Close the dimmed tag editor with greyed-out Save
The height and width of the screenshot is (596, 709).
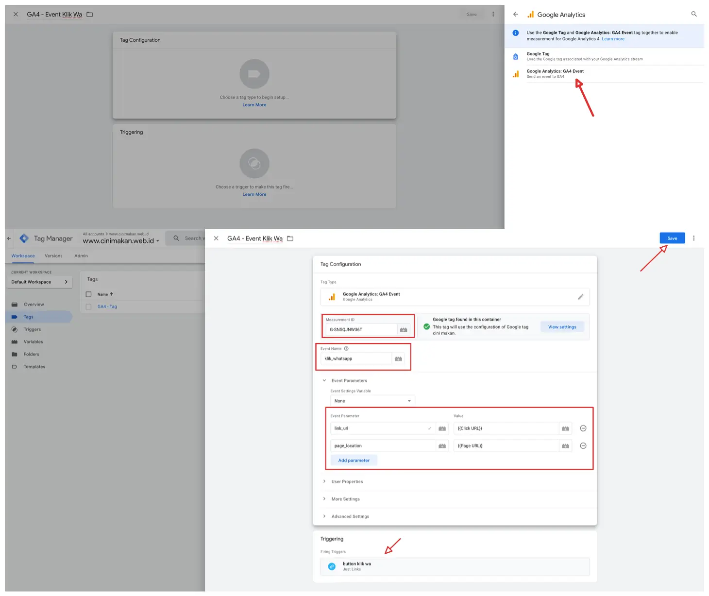click(x=16, y=15)
